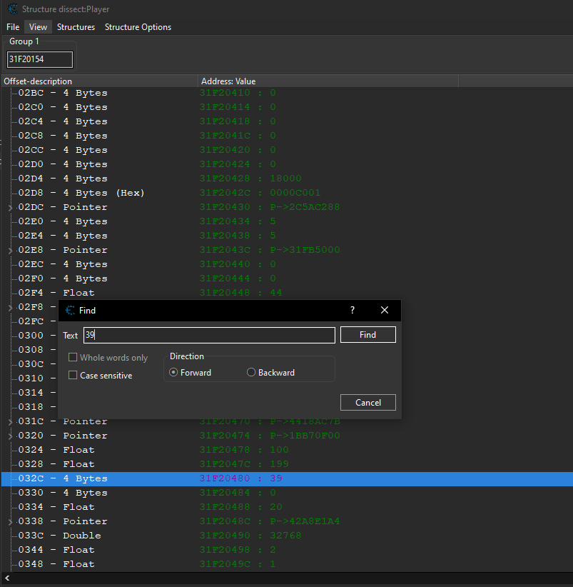Click the Find dialog's Cheat Engine icon
The height and width of the screenshot is (587, 573).
(69, 311)
